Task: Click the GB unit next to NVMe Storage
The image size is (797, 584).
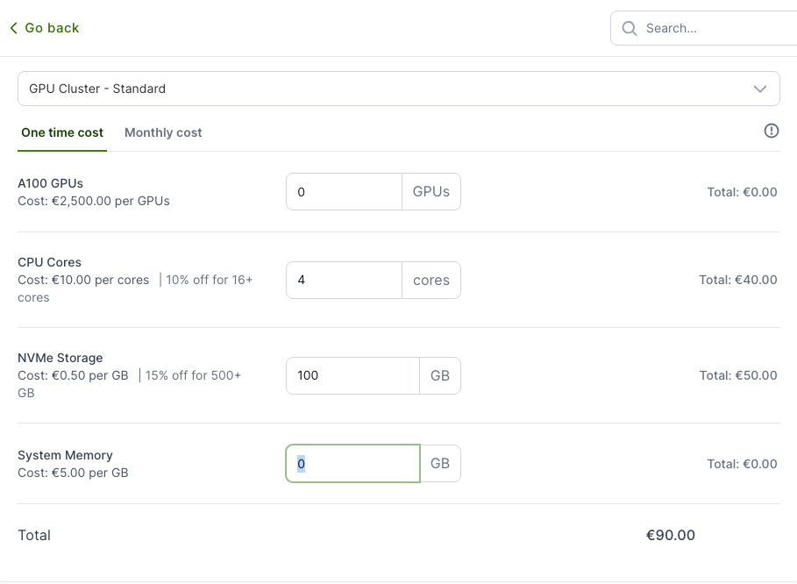Action: pyautogui.click(x=440, y=375)
